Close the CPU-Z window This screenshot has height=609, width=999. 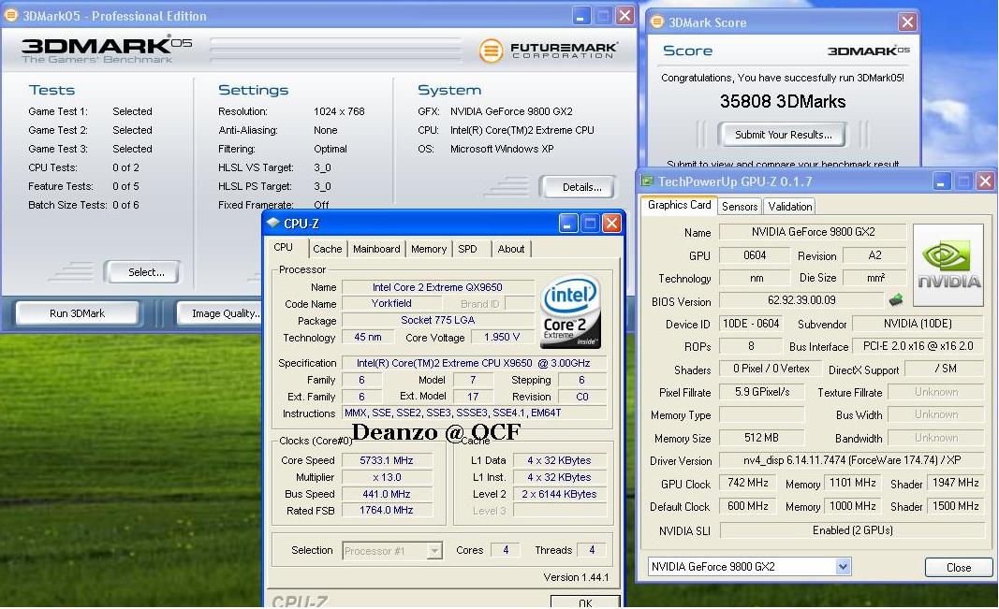611,223
